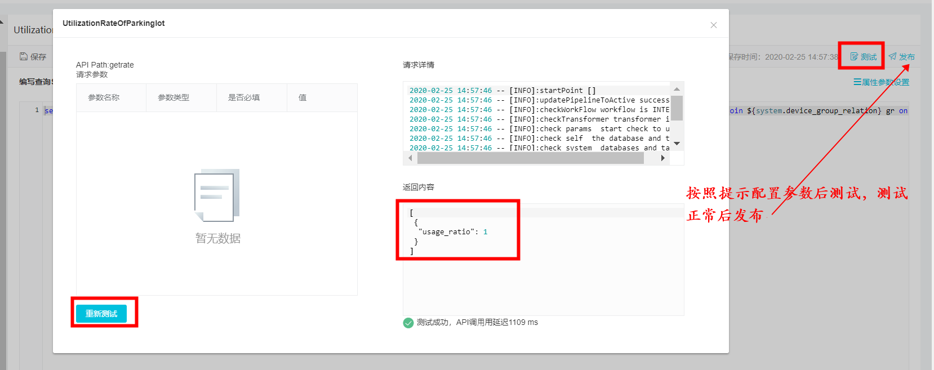Click the check self the database log line
The height and width of the screenshot is (370, 934).
click(539, 138)
